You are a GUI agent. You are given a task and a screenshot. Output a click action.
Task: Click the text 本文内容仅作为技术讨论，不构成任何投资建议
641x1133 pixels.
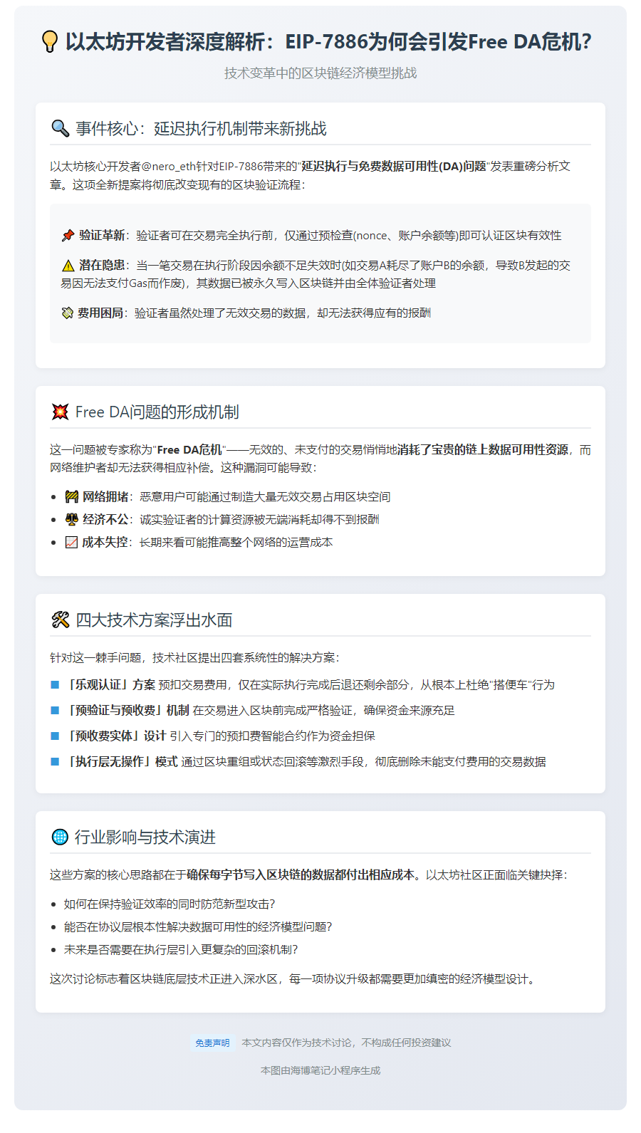click(346, 1043)
